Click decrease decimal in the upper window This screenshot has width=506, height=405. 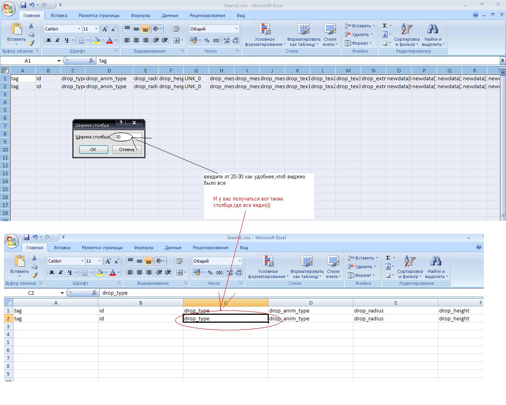(x=235, y=40)
